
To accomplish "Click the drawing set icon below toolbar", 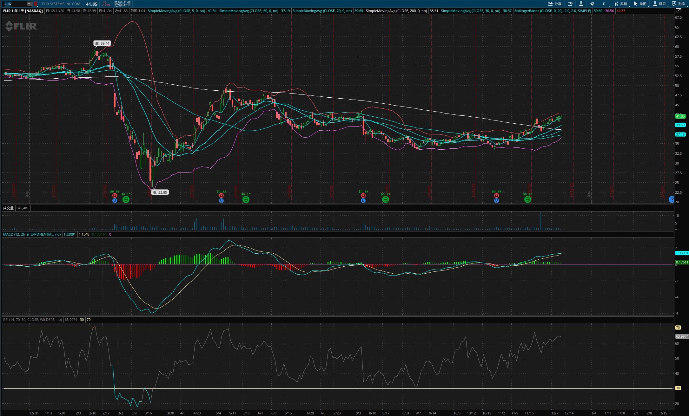I will 678,11.
